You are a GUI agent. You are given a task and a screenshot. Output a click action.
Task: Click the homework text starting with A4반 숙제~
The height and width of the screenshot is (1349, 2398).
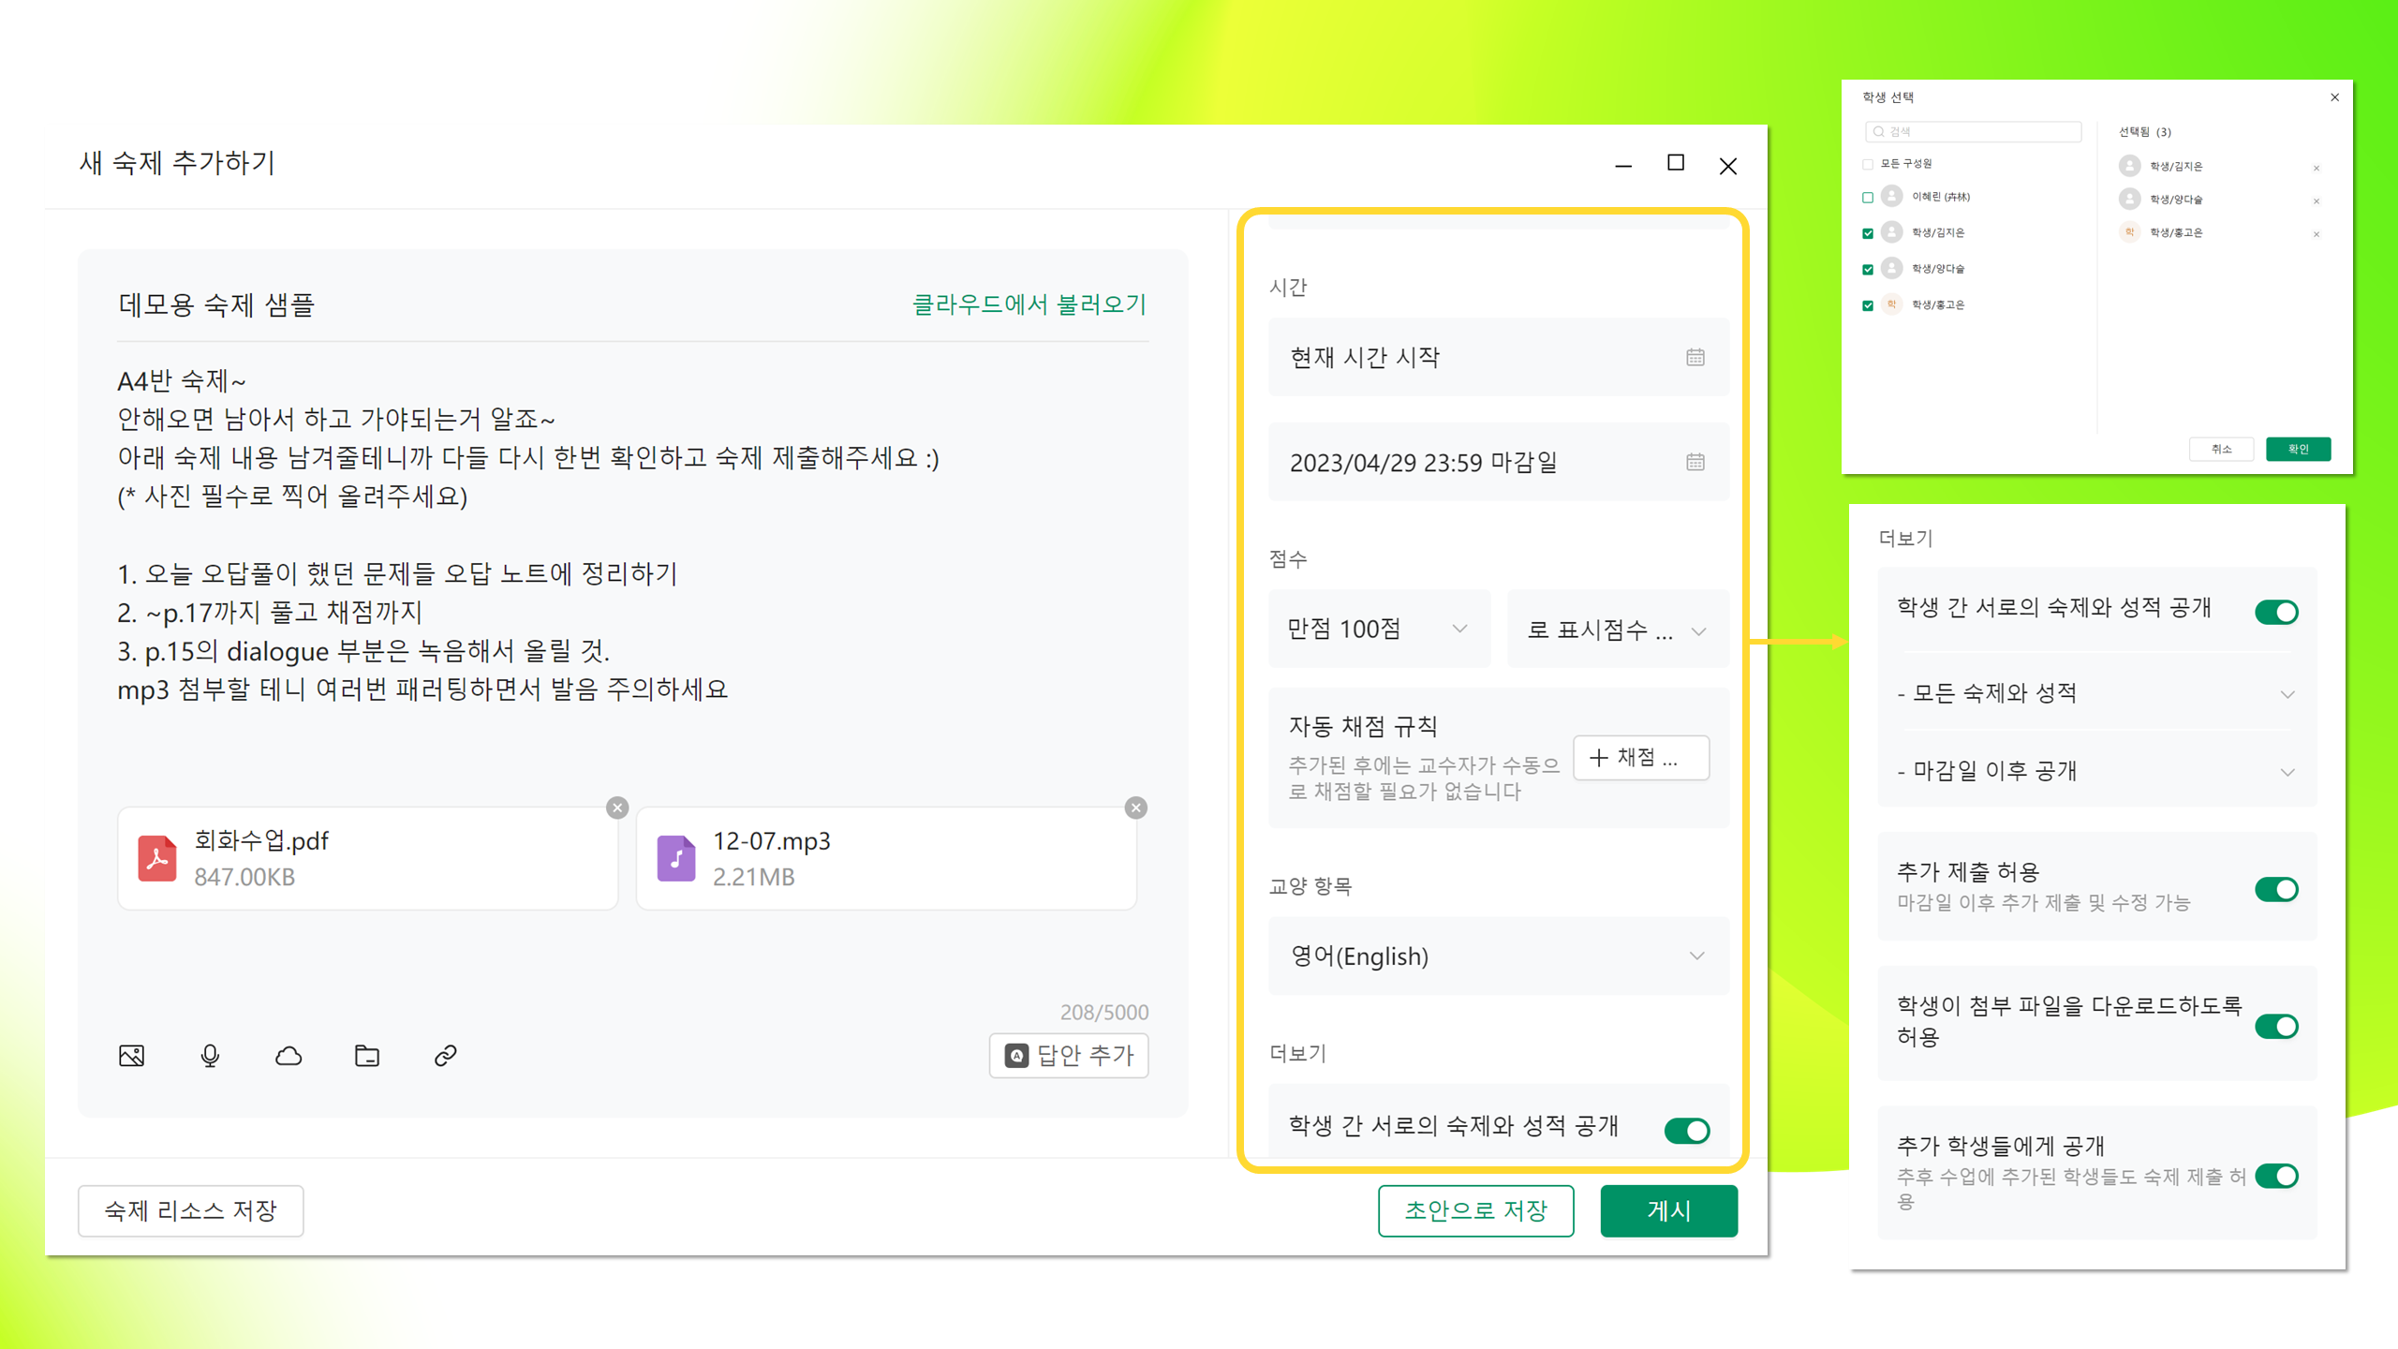[x=528, y=535]
